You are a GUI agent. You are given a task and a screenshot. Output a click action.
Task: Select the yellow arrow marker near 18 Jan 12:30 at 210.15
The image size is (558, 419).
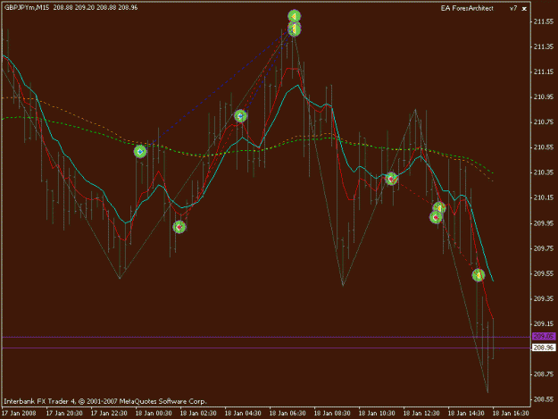pyautogui.click(x=439, y=207)
